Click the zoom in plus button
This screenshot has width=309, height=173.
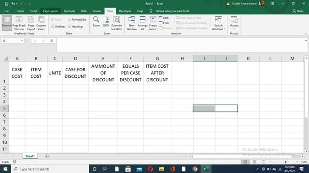[x=297, y=162]
